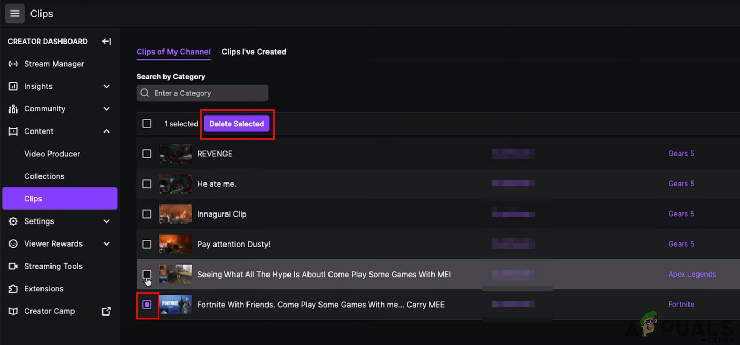
Task: Open the Content section icon
Action: [x=13, y=131]
